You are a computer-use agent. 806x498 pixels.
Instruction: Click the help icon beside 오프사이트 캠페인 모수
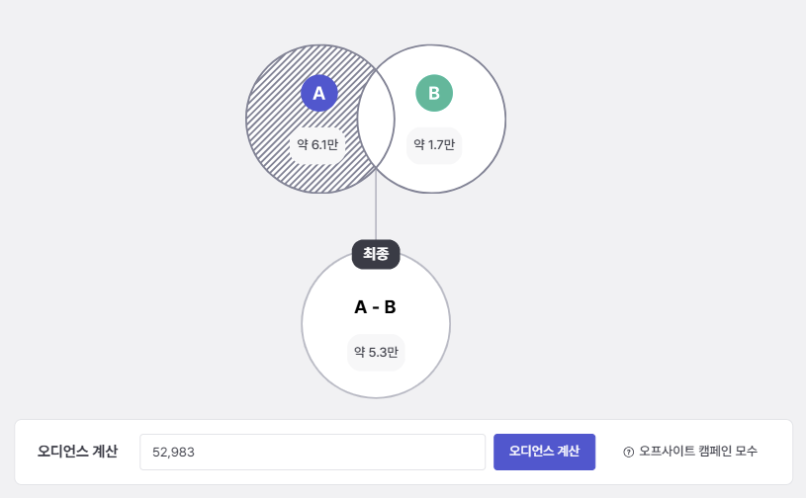[628, 452]
